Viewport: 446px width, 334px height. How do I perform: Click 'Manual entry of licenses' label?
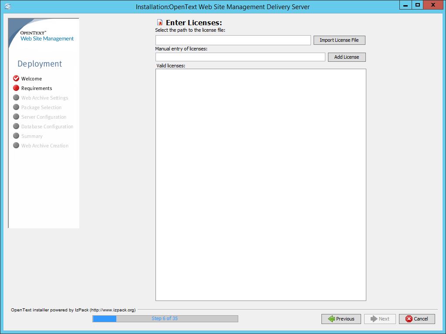[x=181, y=49]
